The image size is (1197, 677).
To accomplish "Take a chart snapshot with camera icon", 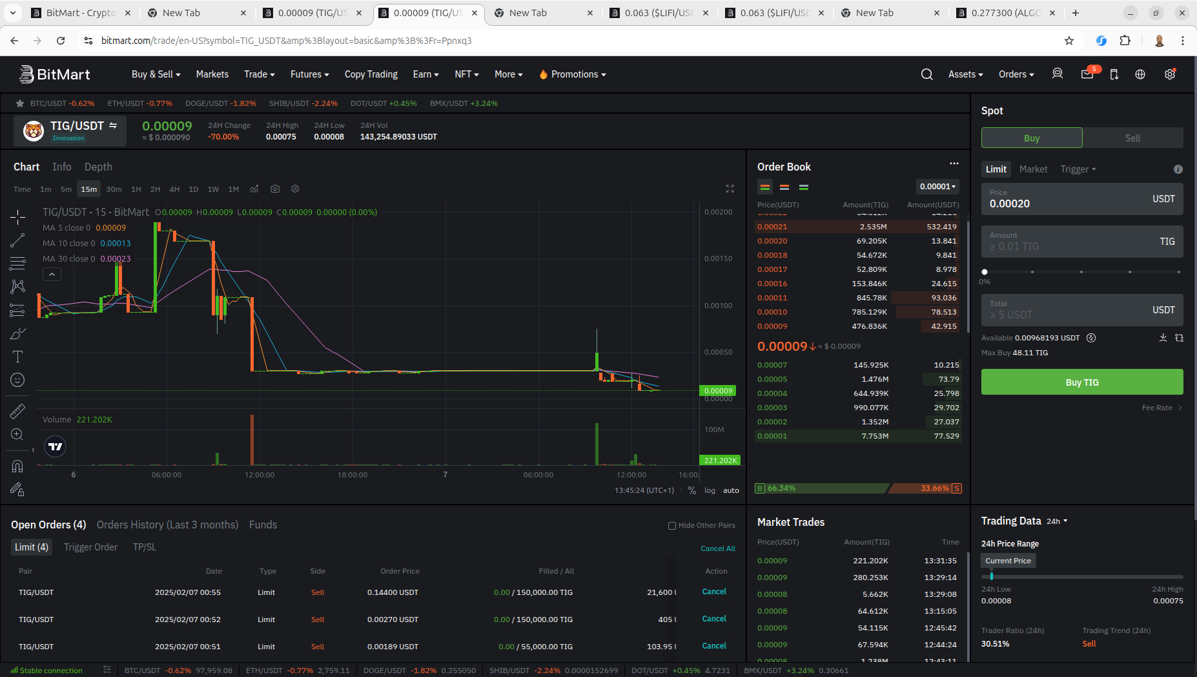I will pos(275,189).
